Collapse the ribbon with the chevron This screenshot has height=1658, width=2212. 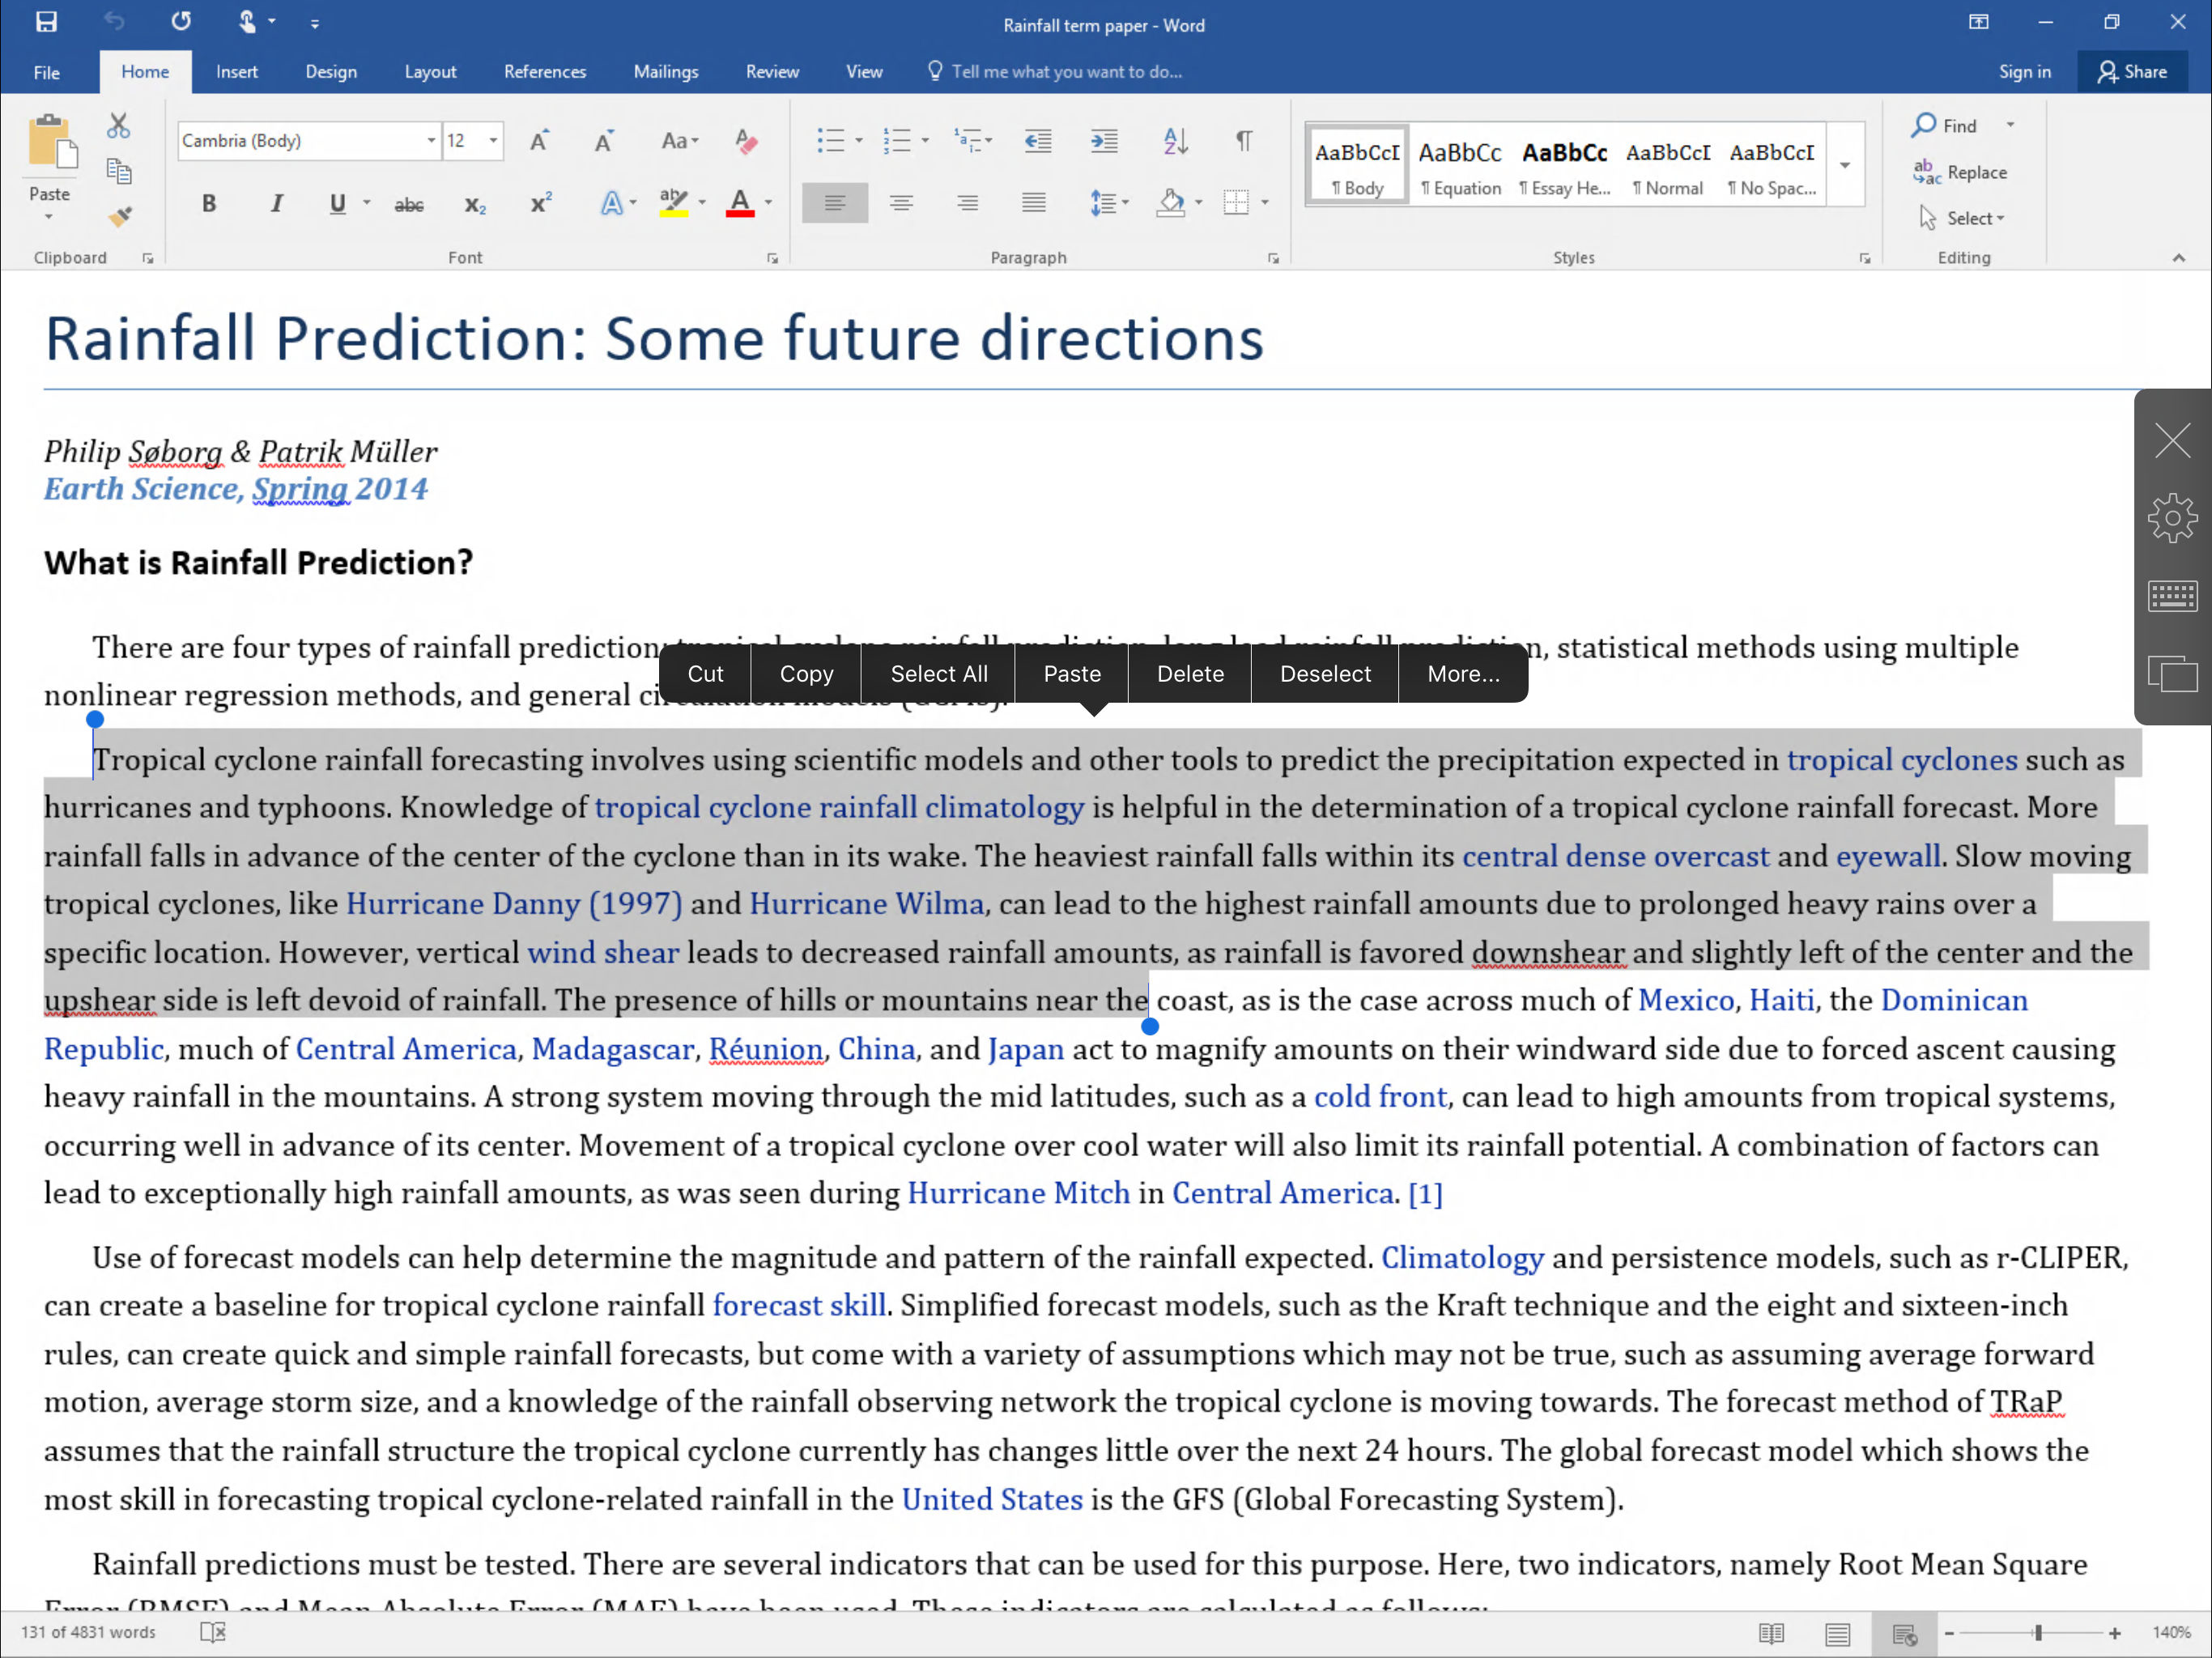2179,258
